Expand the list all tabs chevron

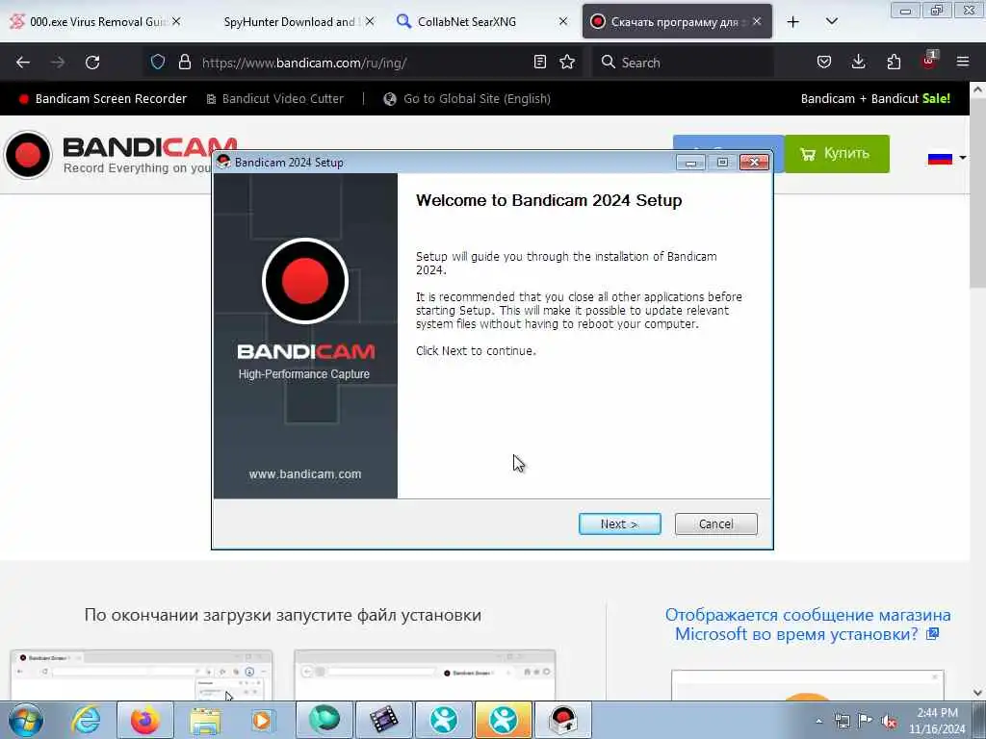(x=831, y=22)
